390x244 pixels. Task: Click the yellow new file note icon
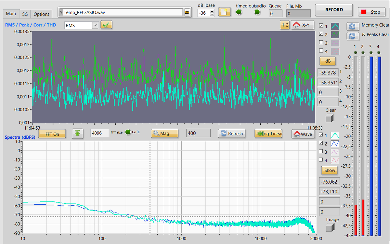pyautogui.click(x=224, y=12)
